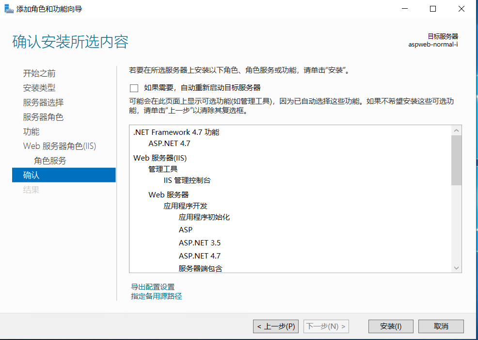Open the 导出配置设置 link

click(153, 287)
